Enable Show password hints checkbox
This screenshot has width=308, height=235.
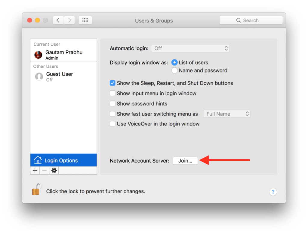point(112,104)
